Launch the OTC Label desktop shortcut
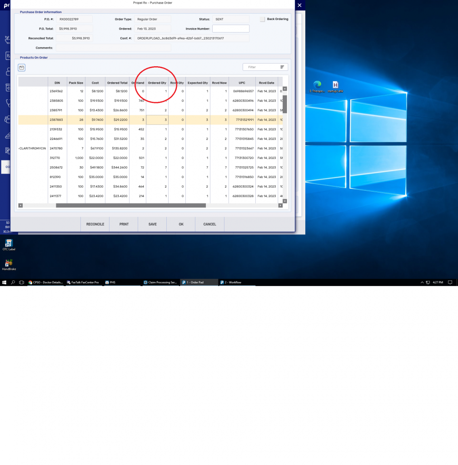Screen dimensions: 458x465 tap(9, 243)
